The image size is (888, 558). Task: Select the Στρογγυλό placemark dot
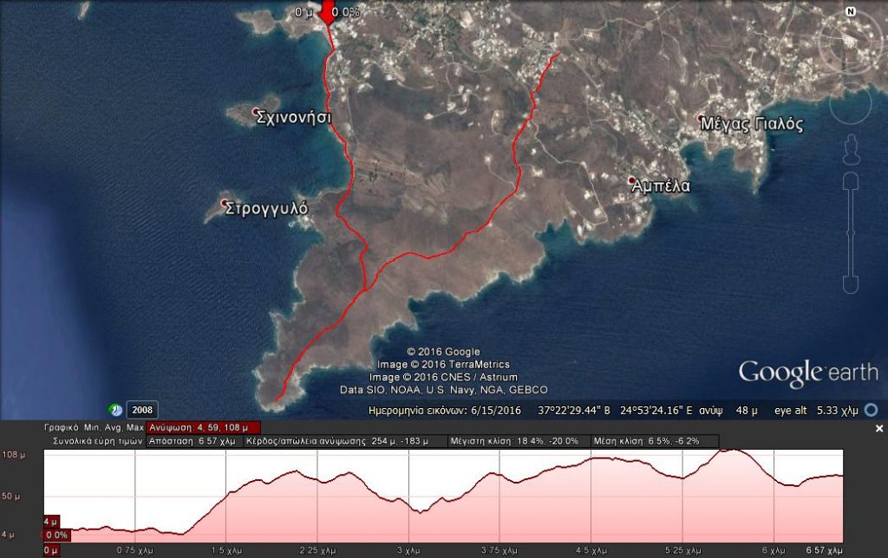click(x=221, y=204)
